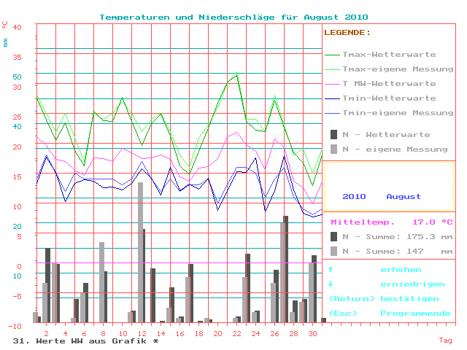467x350 pixels.
Task: Click the Mitteltemp. 17.0 °C readout
Action: (391, 222)
